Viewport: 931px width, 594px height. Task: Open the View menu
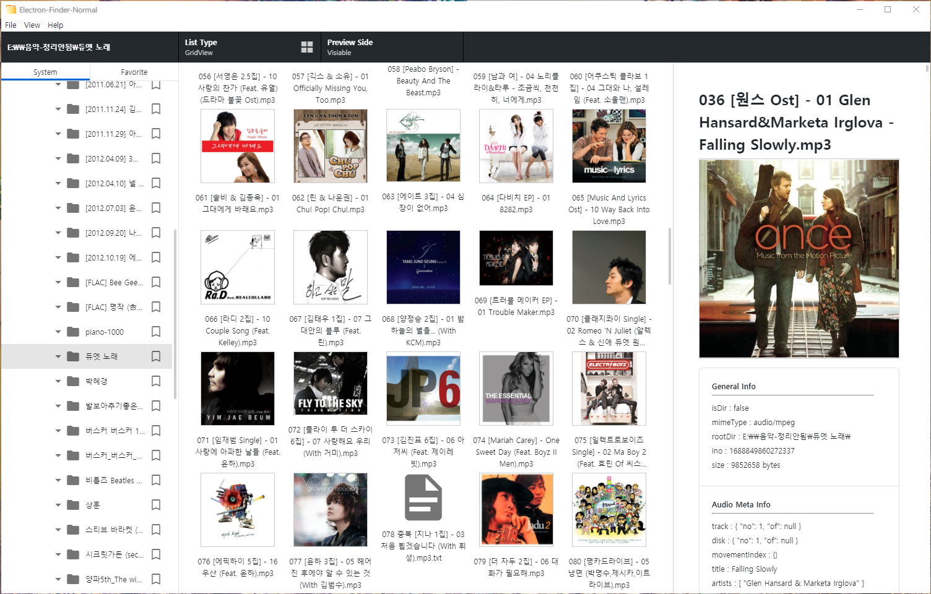32,25
